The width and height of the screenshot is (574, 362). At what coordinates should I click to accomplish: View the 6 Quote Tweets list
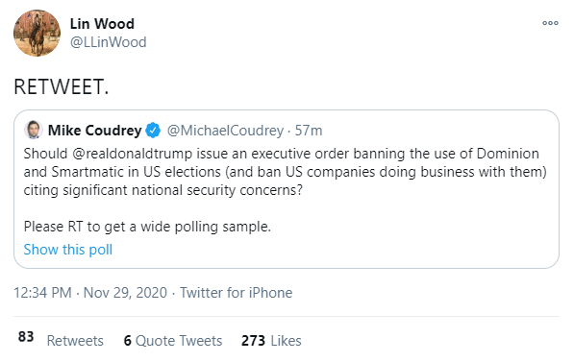(173, 341)
